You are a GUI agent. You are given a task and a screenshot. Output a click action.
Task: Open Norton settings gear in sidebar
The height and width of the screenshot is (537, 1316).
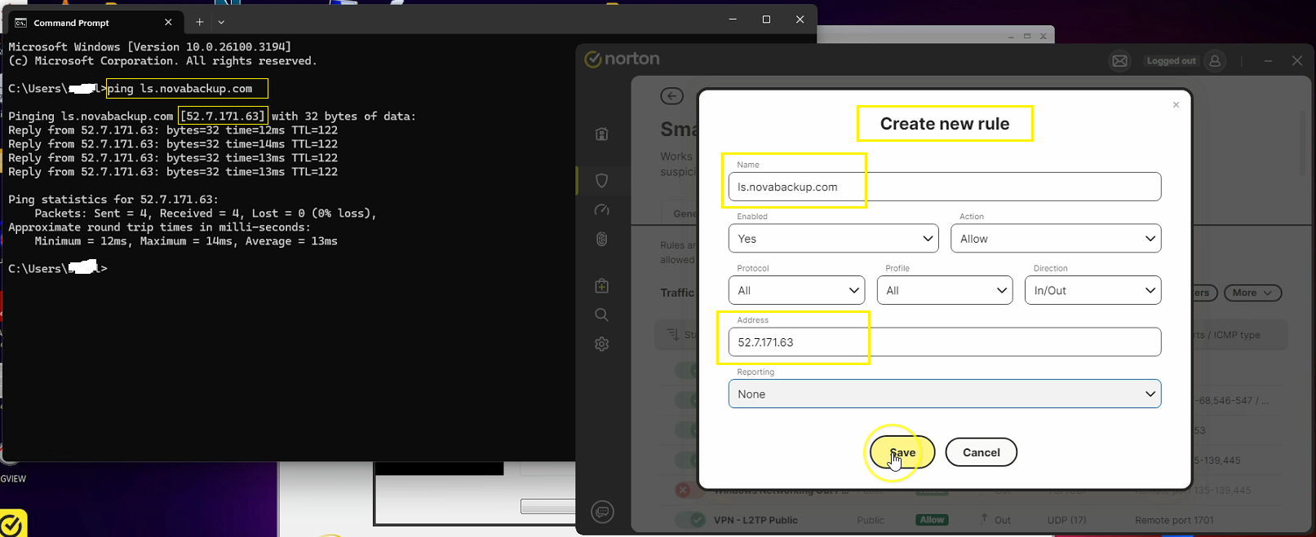pyautogui.click(x=602, y=344)
